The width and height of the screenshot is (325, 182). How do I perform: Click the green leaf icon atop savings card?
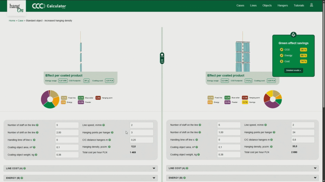(x=293, y=35)
